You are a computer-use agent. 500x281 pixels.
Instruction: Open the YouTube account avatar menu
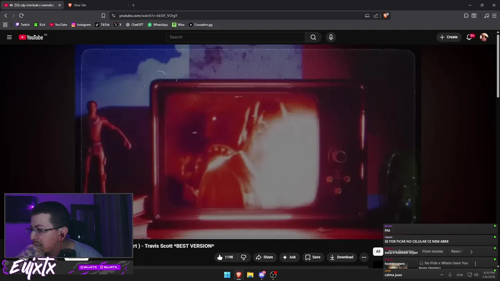pos(484,37)
